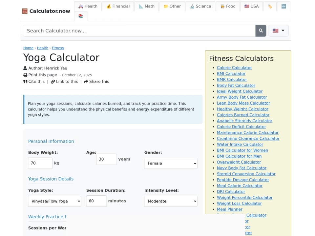Open the Calories Burned Calculator link
The height and width of the screenshot is (236, 315).
[x=243, y=115]
